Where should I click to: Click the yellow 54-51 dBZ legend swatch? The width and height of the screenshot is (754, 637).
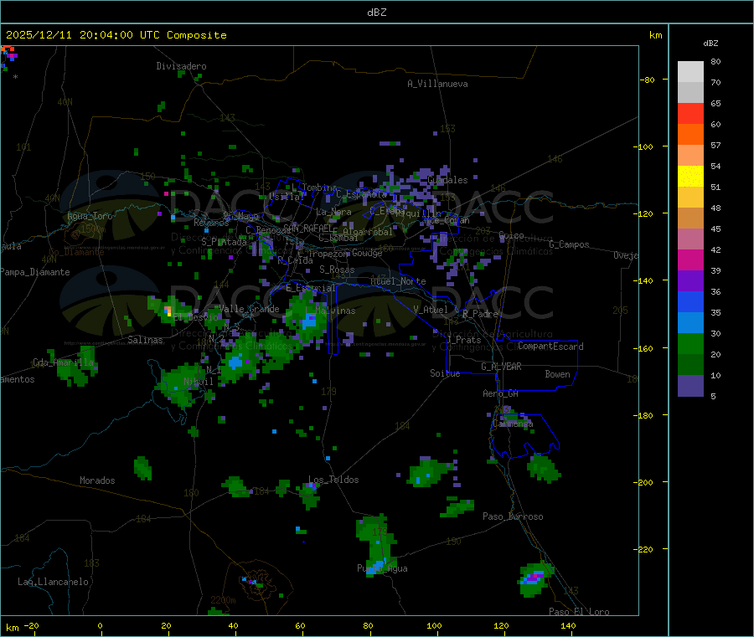pos(690,177)
